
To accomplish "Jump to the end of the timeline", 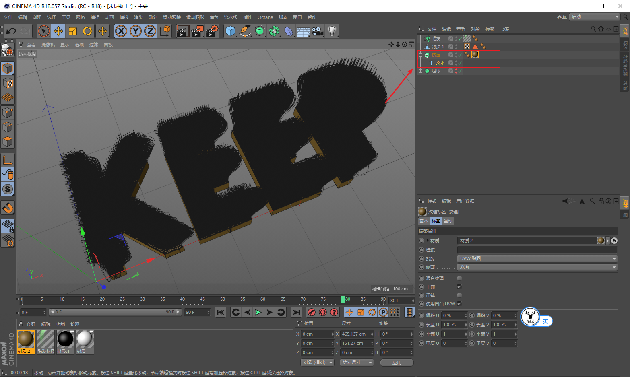I will (296, 312).
